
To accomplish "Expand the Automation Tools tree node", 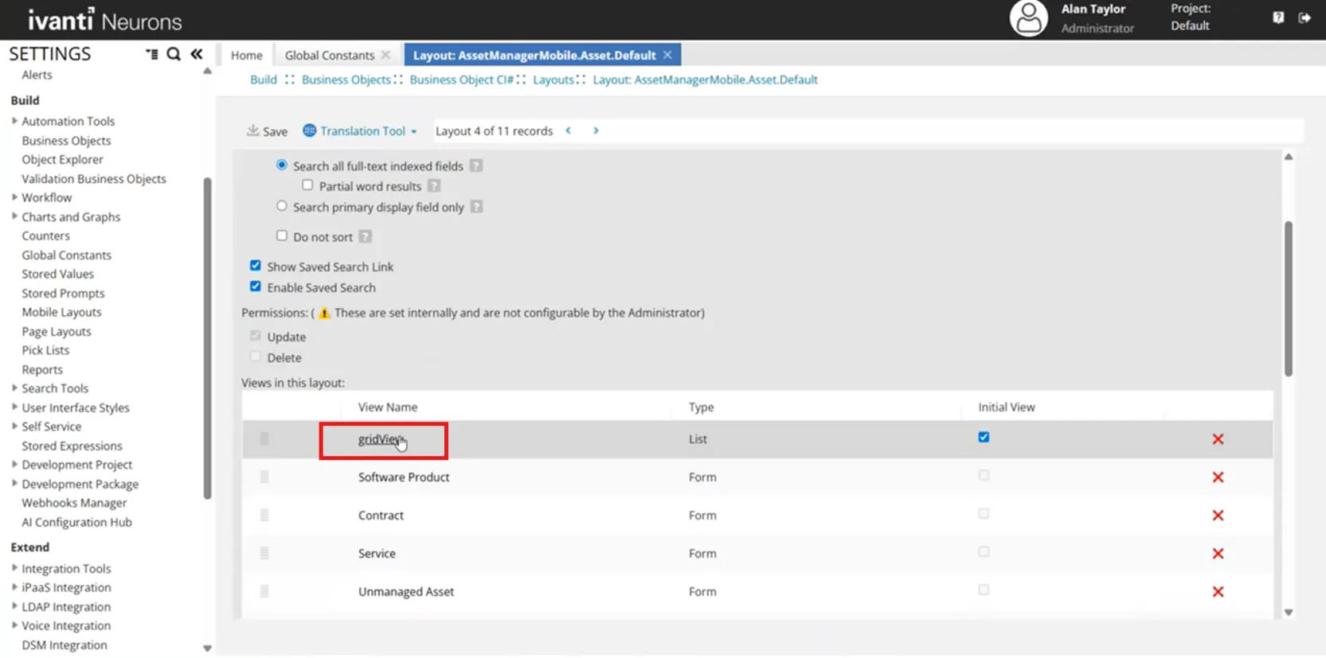I will pos(14,121).
